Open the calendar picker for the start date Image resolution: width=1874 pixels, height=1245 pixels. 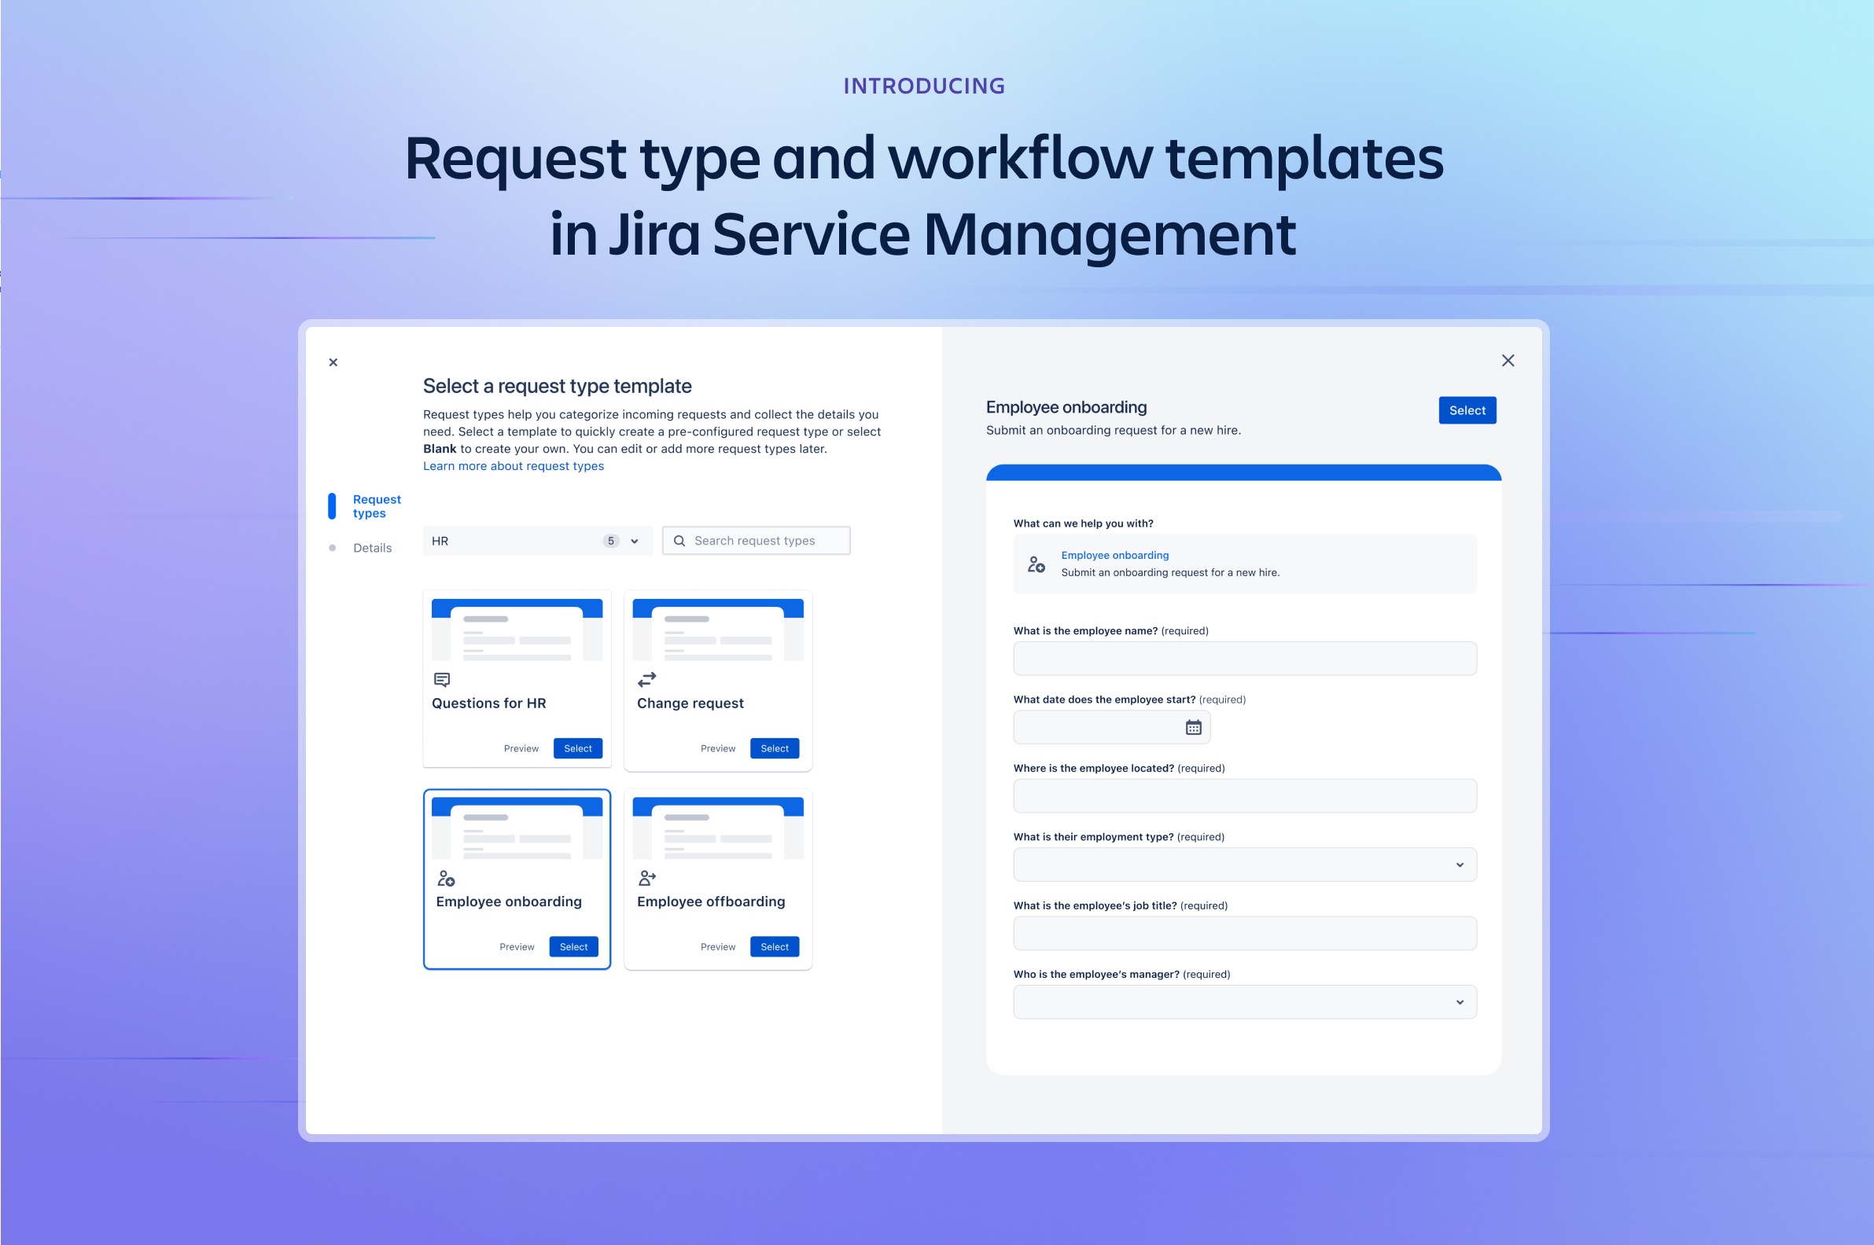[x=1191, y=726]
